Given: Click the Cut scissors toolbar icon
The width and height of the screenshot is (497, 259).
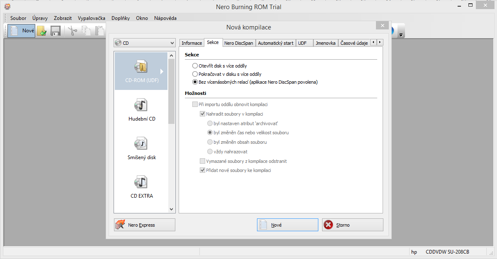Looking at the screenshot, I should [x=73, y=31].
